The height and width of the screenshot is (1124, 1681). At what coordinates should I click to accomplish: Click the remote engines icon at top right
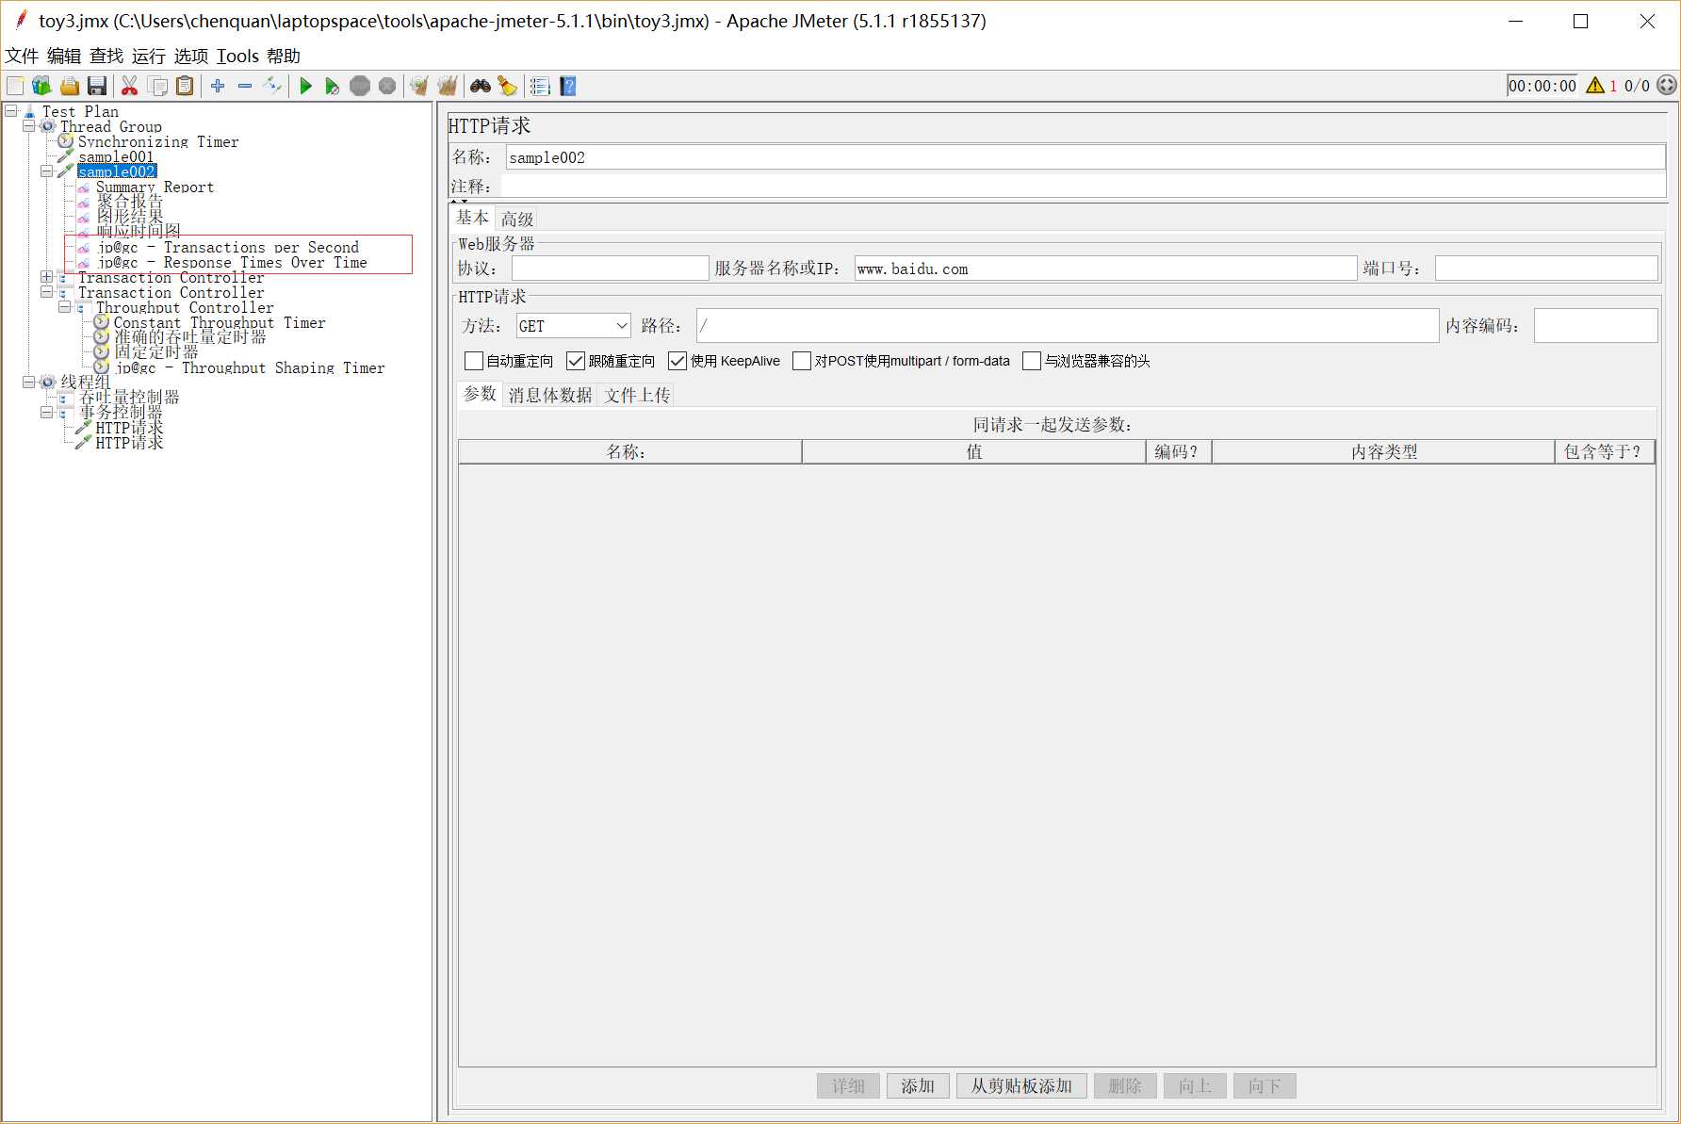[1667, 85]
